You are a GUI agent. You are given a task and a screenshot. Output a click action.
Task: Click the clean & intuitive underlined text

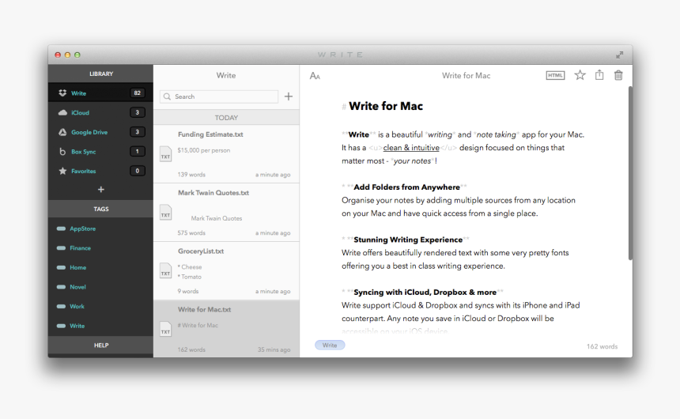point(411,148)
